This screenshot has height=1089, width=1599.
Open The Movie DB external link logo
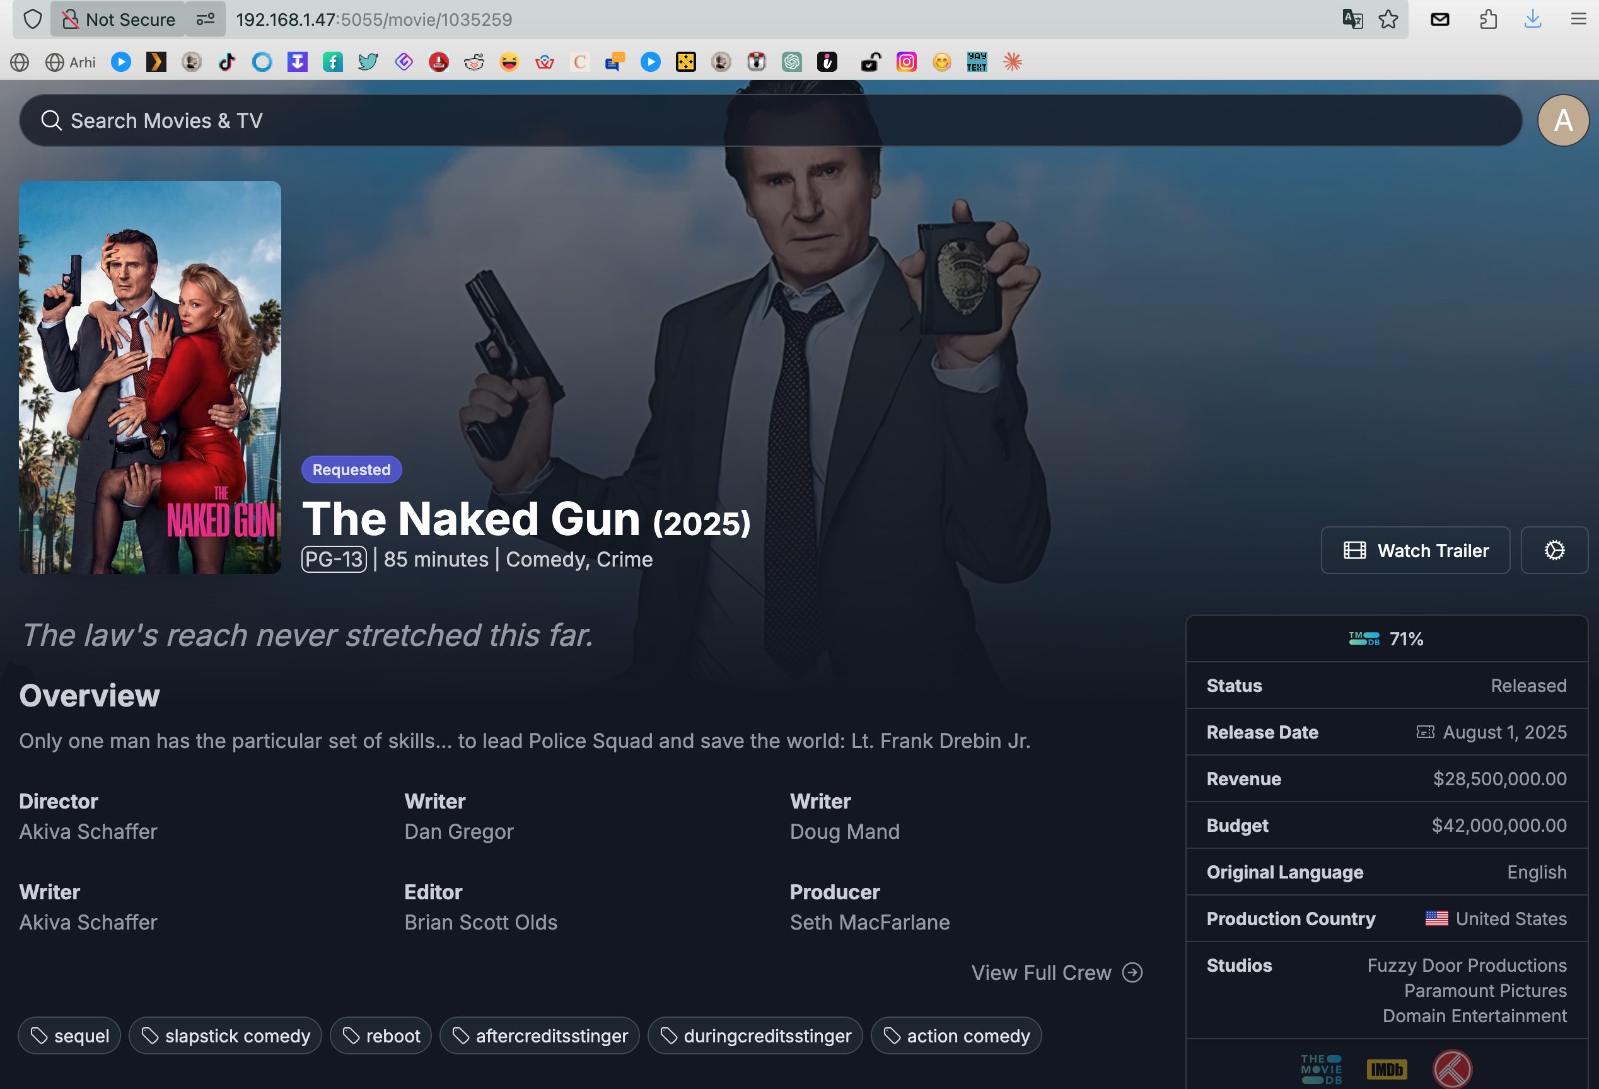1321,1069
